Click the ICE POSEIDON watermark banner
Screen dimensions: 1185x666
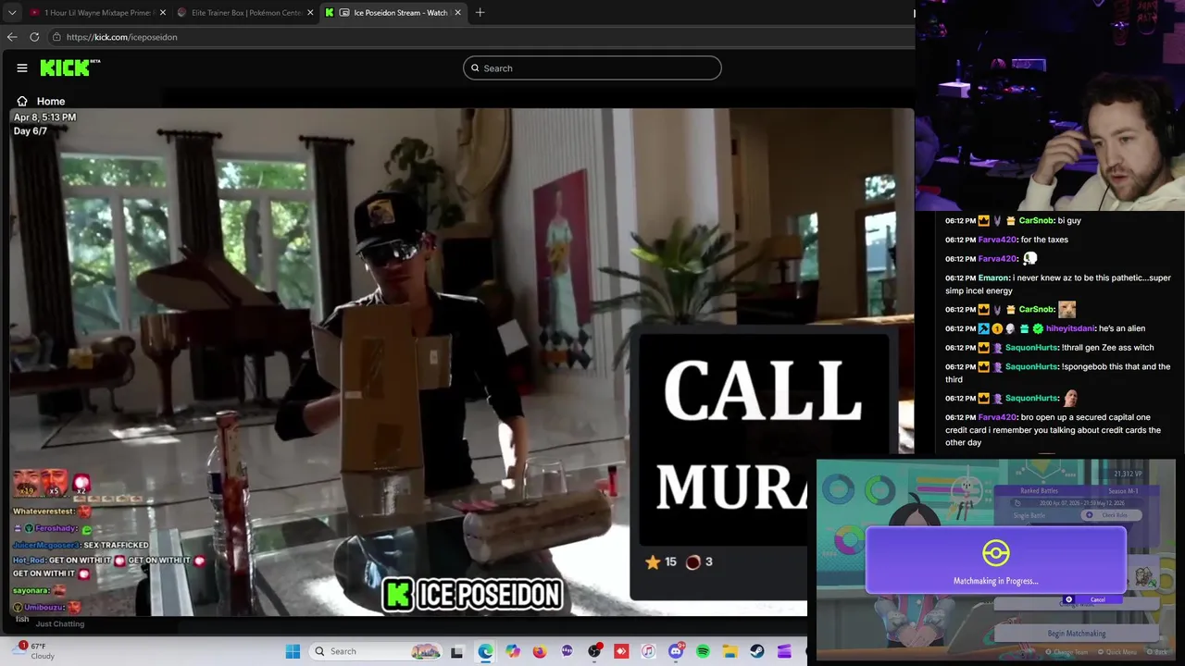coord(473,595)
